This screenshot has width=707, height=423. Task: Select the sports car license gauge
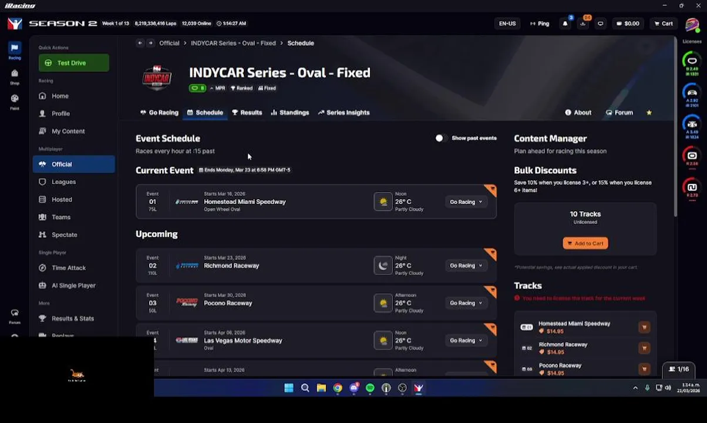692,94
